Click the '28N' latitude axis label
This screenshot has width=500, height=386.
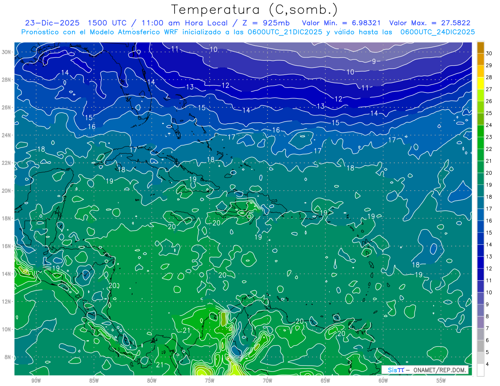coord(7,80)
